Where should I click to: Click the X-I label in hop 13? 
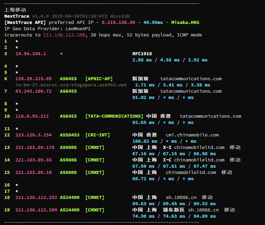point(167,148)
